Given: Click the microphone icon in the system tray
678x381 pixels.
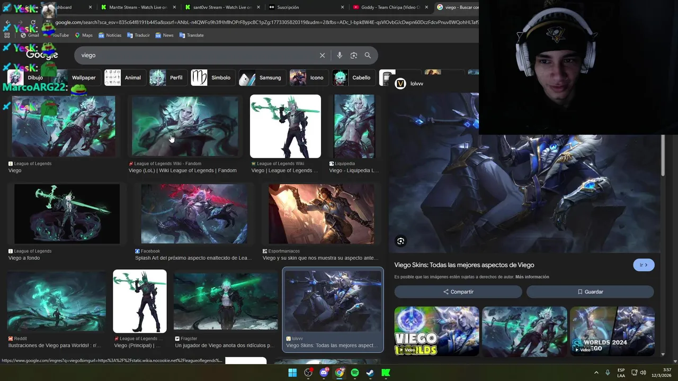Looking at the screenshot, I should coord(608,373).
